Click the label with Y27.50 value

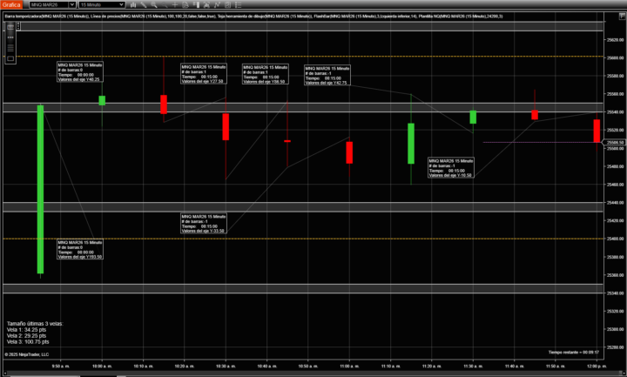pyautogui.click(x=204, y=73)
